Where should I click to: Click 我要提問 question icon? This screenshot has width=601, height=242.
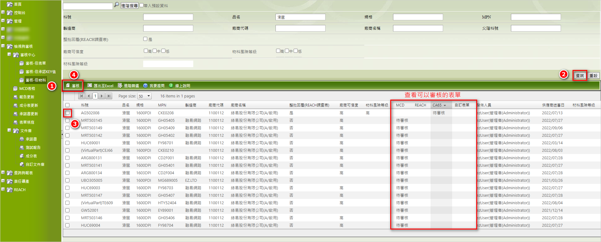coord(145,86)
